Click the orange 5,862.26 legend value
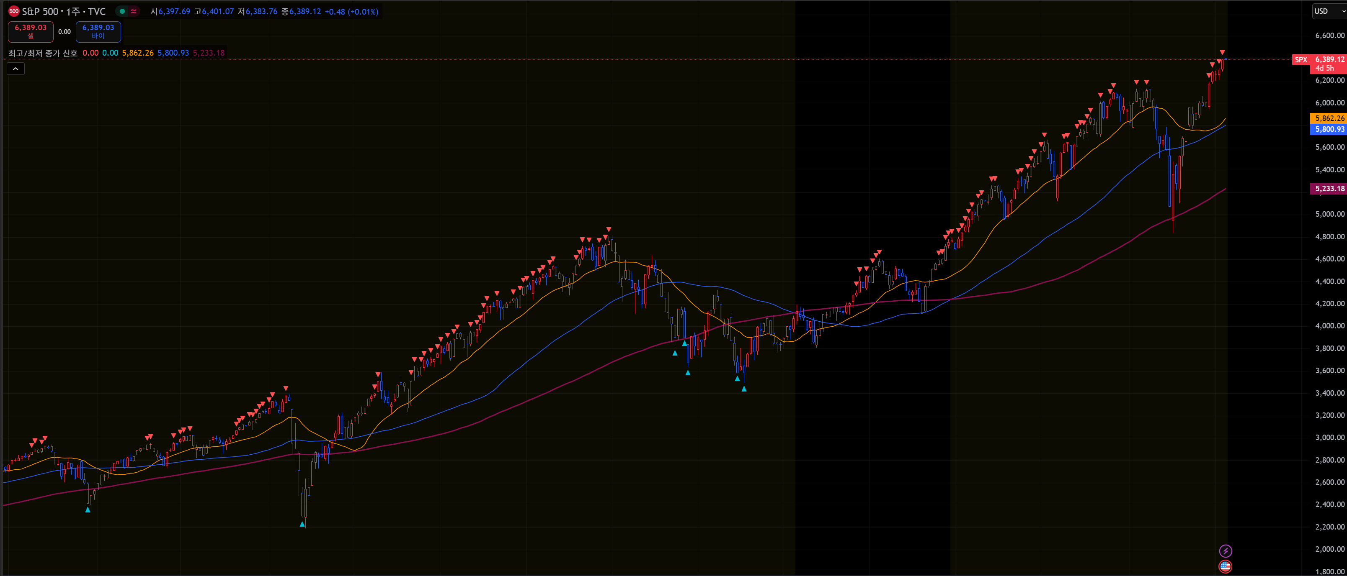This screenshot has height=576, width=1347. pos(137,53)
